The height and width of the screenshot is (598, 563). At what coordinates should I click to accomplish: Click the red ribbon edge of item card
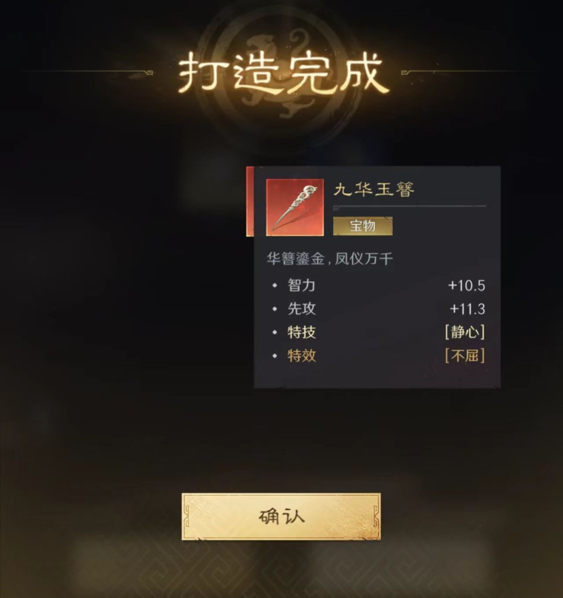[x=250, y=202]
